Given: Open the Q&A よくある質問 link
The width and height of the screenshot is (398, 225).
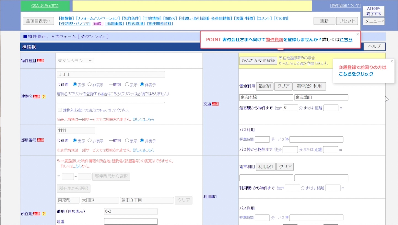Looking at the screenshot, I should point(45,6).
